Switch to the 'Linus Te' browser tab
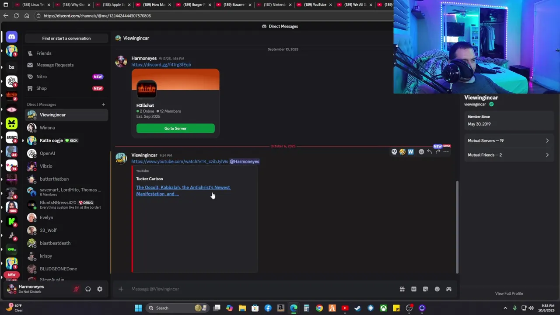The height and width of the screenshot is (315, 560). click(x=33, y=5)
